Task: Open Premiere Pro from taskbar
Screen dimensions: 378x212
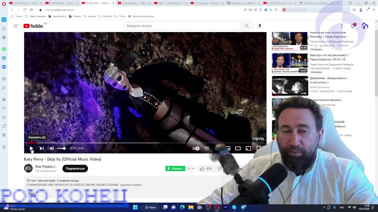Action: tap(226, 207)
